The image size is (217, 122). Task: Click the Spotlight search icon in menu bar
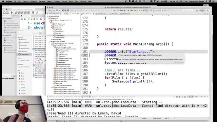(x=206, y=1)
